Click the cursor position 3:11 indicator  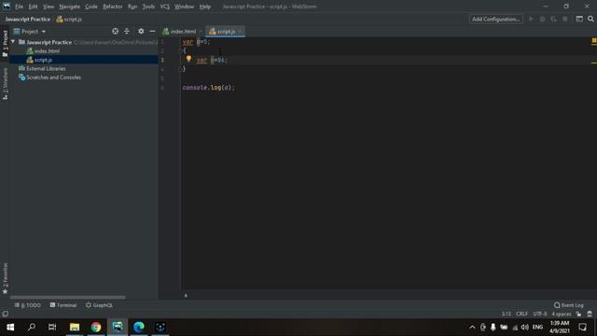tap(506, 314)
